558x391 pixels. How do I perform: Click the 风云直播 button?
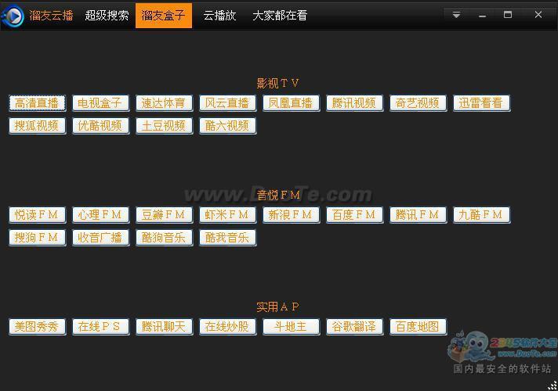(227, 103)
